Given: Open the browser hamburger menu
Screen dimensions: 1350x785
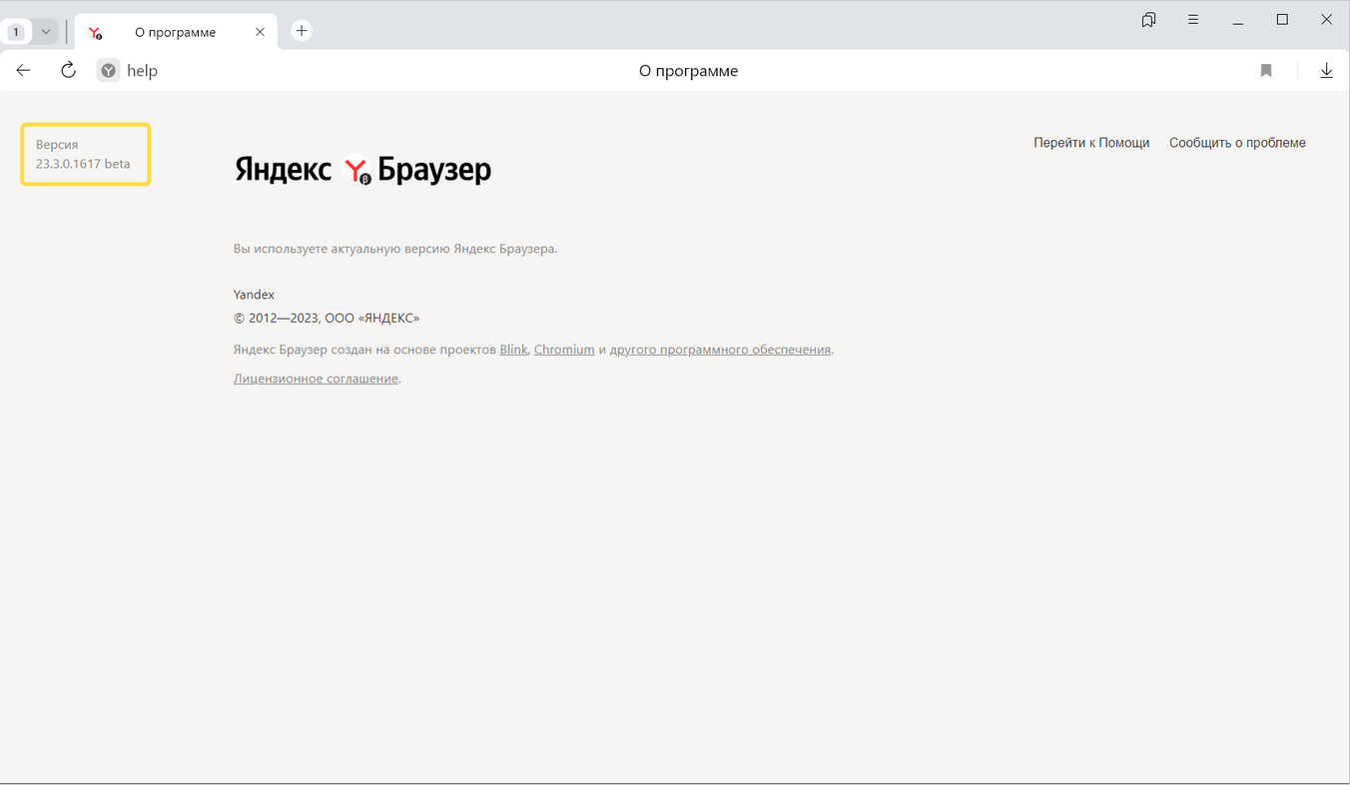Looking at the screenshot, I should 1193,20.
